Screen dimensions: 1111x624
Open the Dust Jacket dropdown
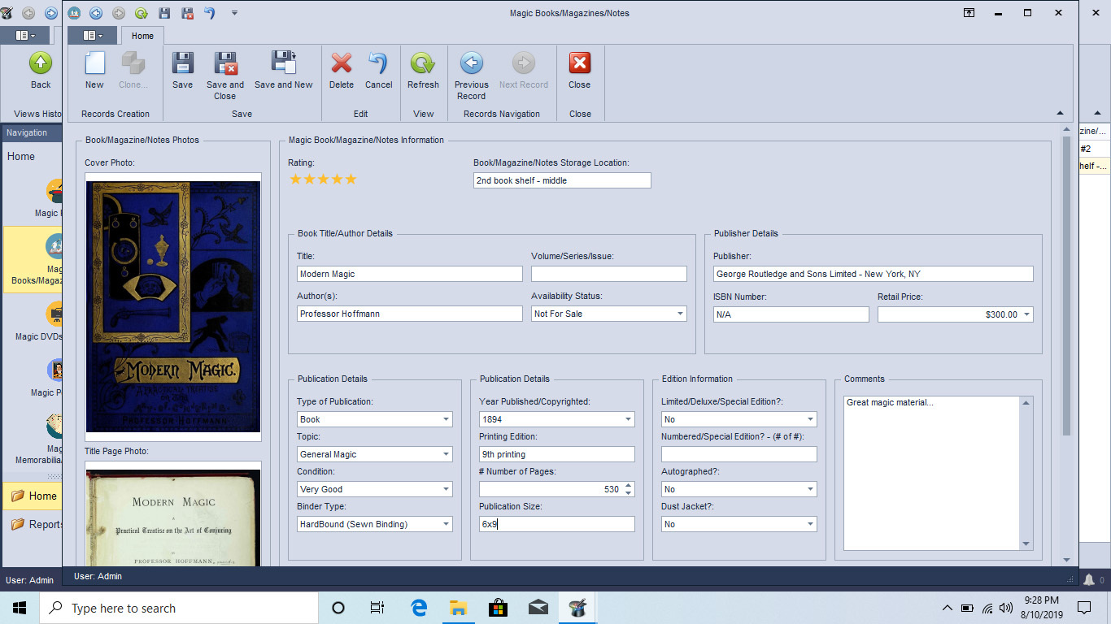810,524
